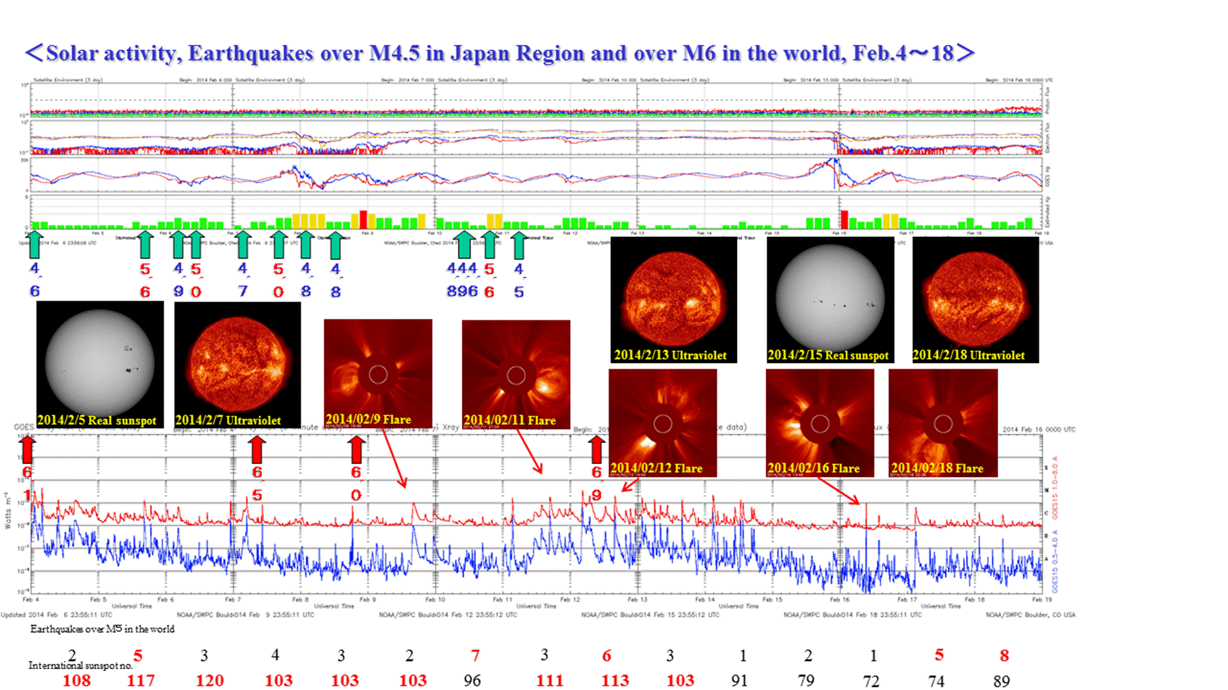Open the 2014/02/11 Flare coronagraph image
The height and width of the screenshot is (690, 1228).
pyautogui.click(x=516, y=374)
